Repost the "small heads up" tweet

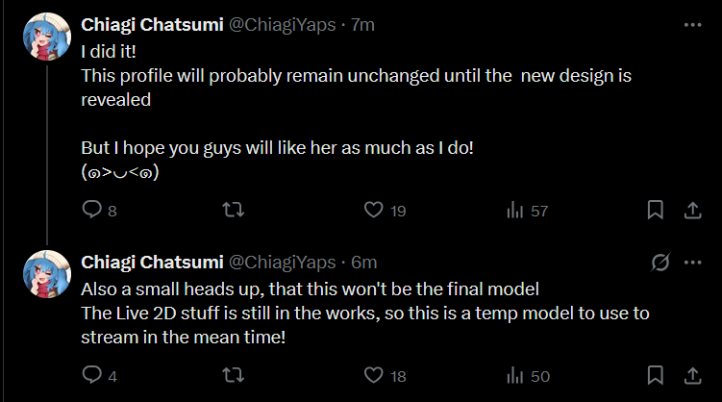[x=233, y=375]
